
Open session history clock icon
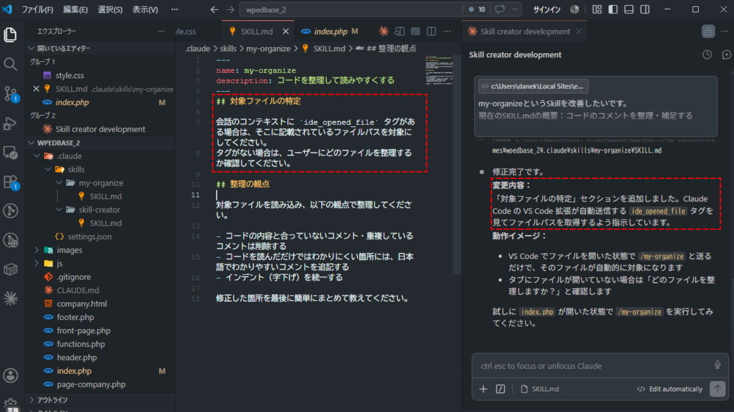coord(707,54)
